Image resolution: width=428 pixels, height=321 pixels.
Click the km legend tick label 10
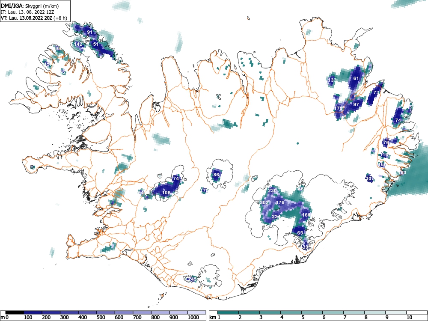409,318
